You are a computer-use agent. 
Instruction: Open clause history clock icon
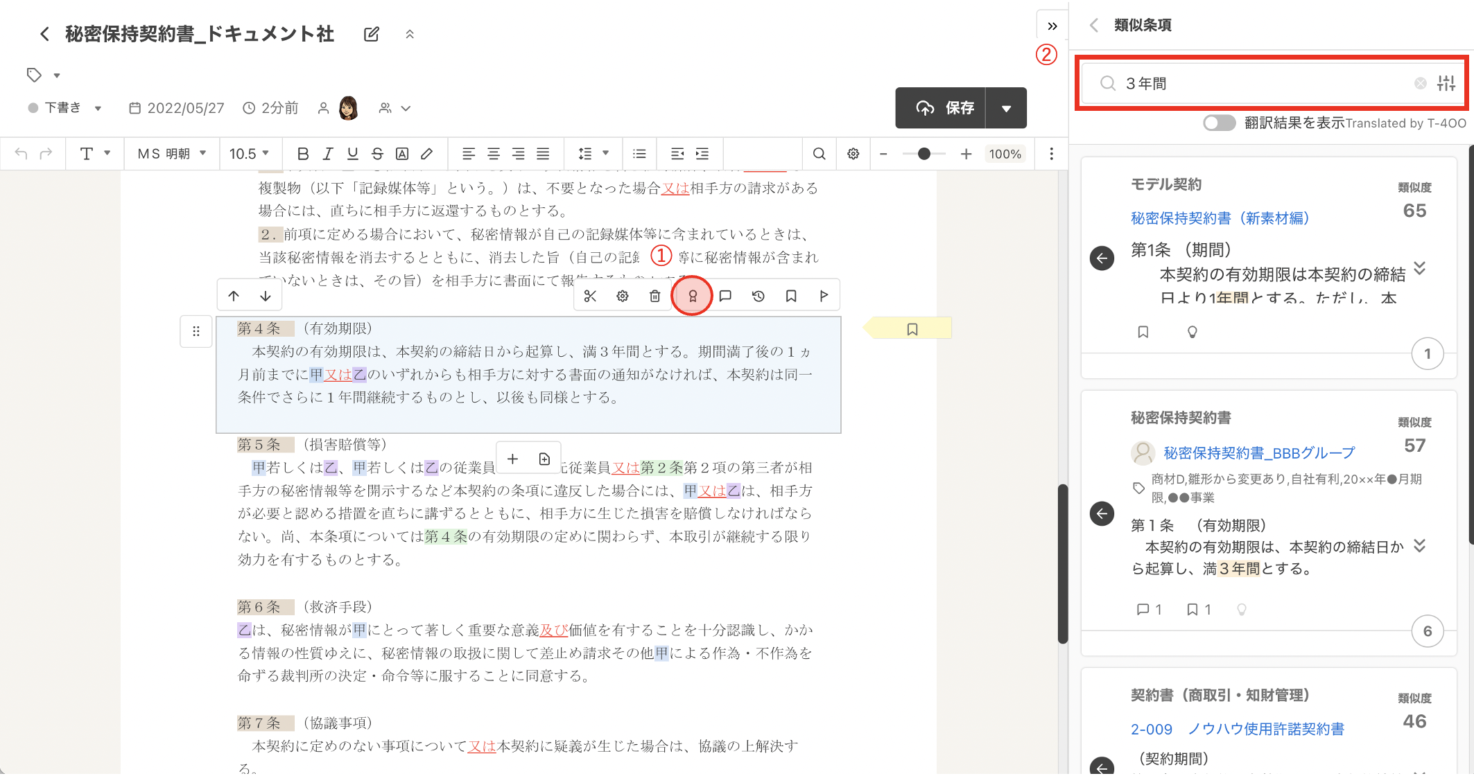tap(758, 297)
